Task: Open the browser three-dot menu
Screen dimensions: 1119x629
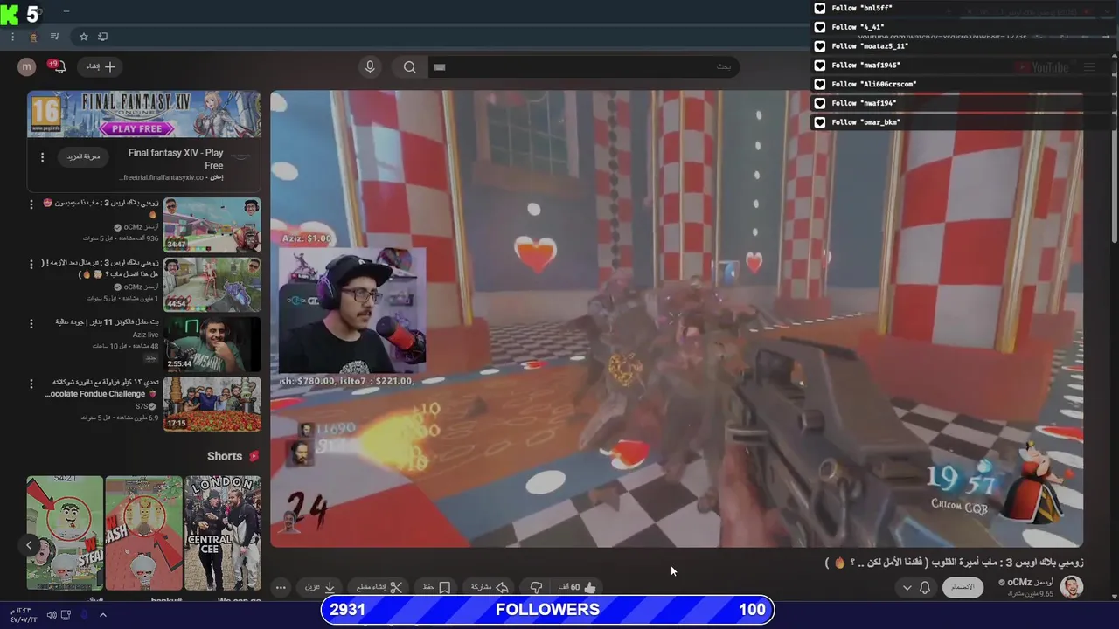Action: (12, 37)
